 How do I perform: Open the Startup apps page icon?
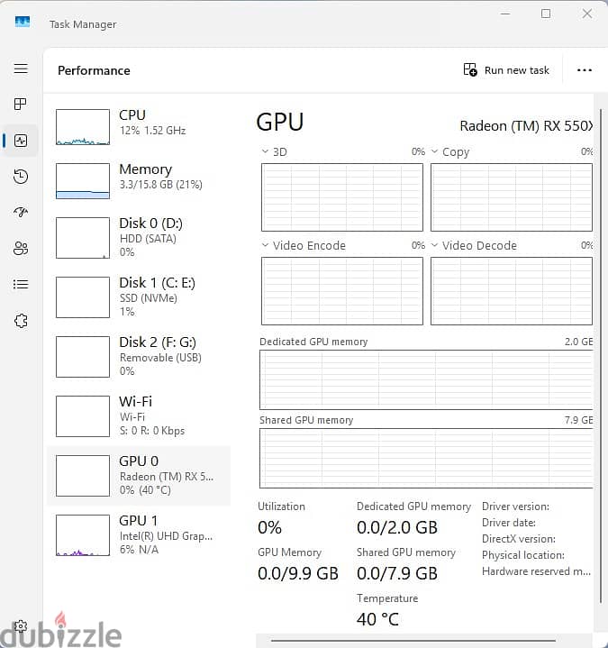(21, 212)
